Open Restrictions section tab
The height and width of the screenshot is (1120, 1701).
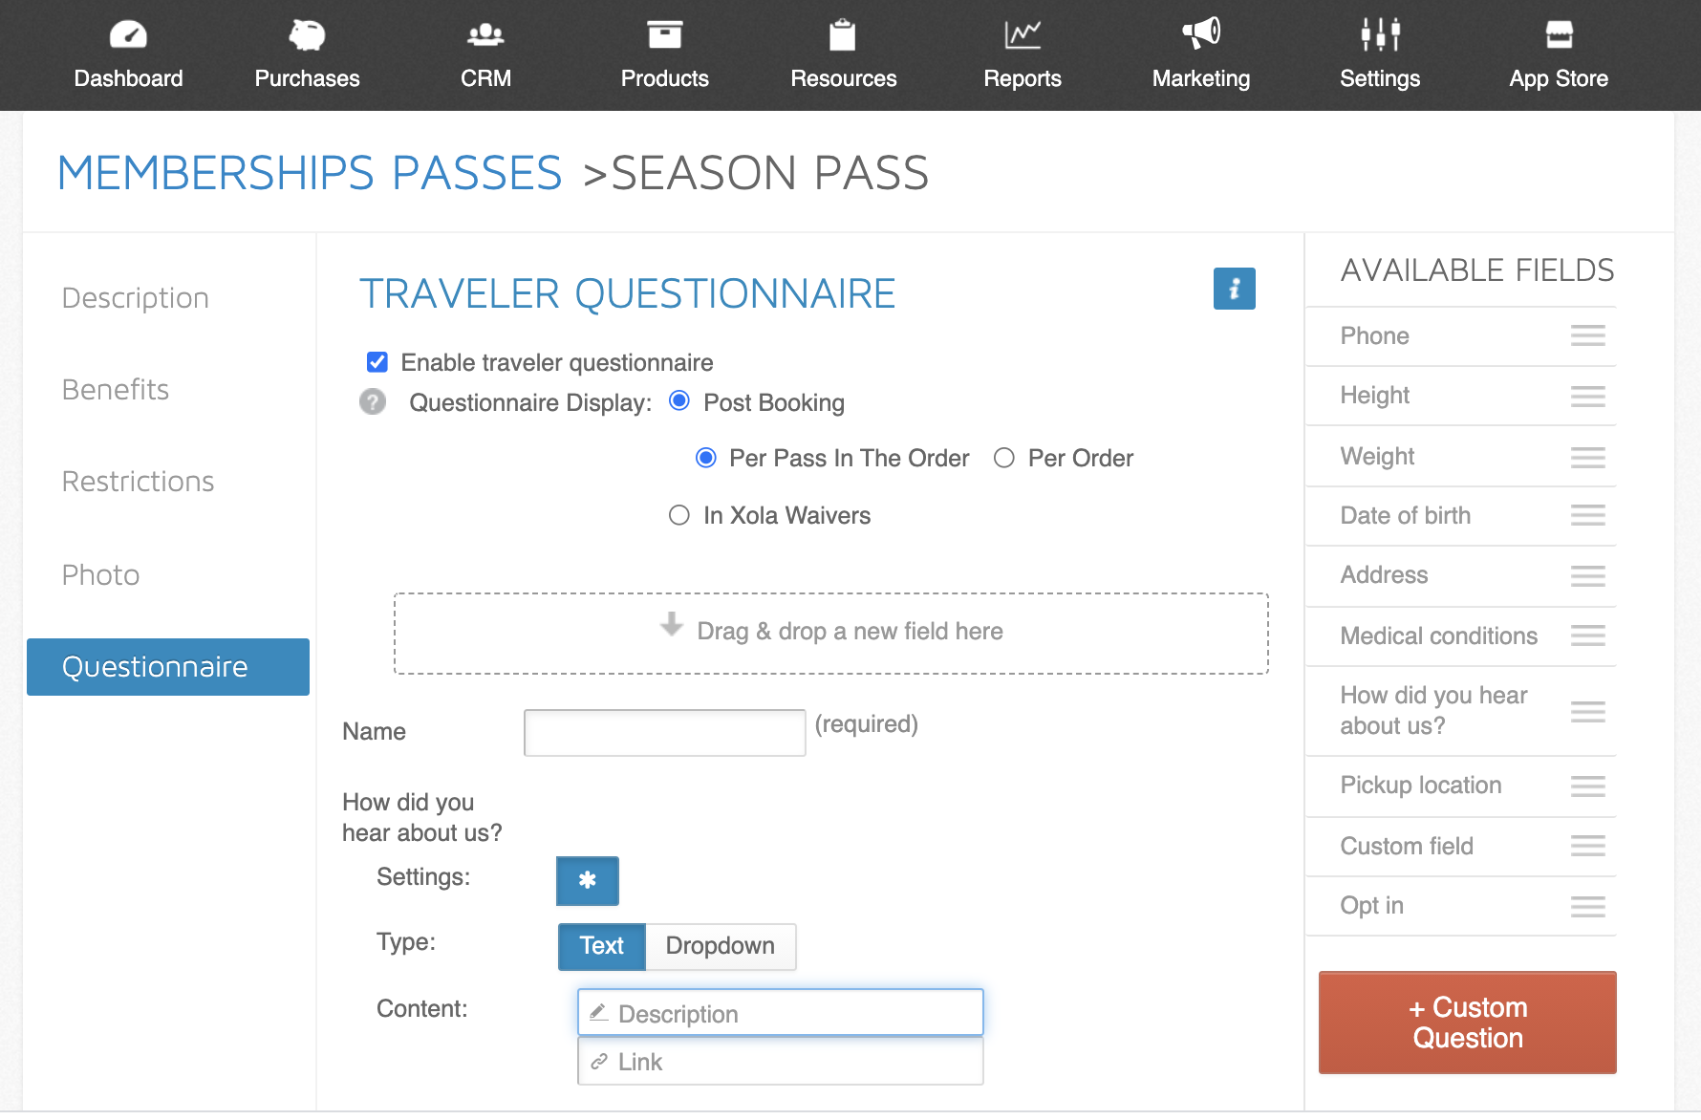pos(138,482)
